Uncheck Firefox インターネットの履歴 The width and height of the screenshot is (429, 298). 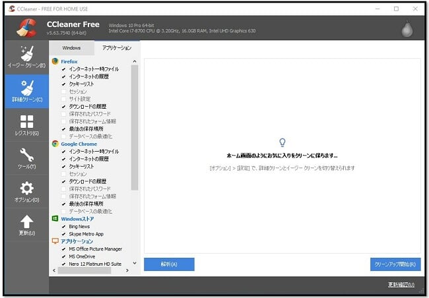63,76
